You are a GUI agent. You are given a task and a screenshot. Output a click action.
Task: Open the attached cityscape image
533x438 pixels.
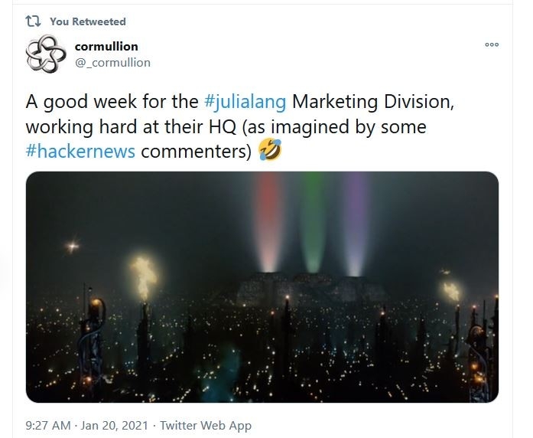pyautogui.click(x=262, y=287)
